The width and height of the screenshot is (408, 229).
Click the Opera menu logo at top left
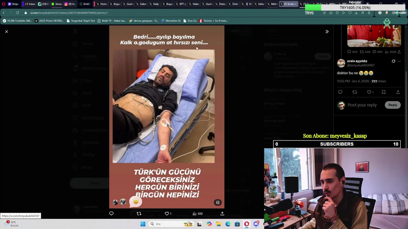[x=4, y=4]
